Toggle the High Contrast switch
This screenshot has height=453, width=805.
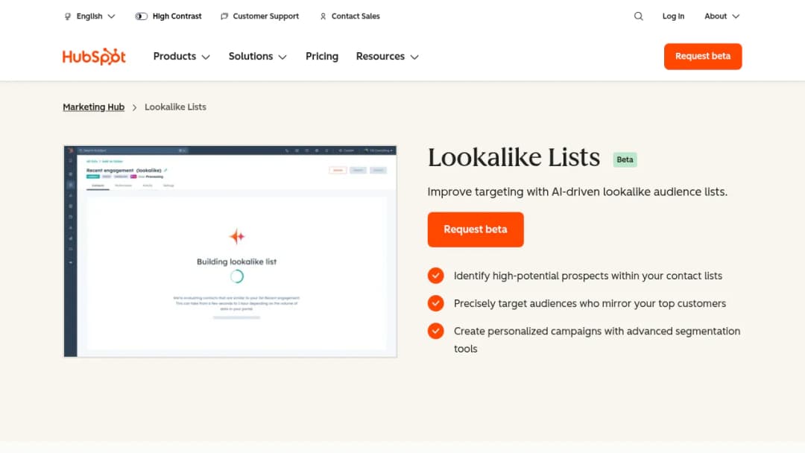click(x=141, y=16)
